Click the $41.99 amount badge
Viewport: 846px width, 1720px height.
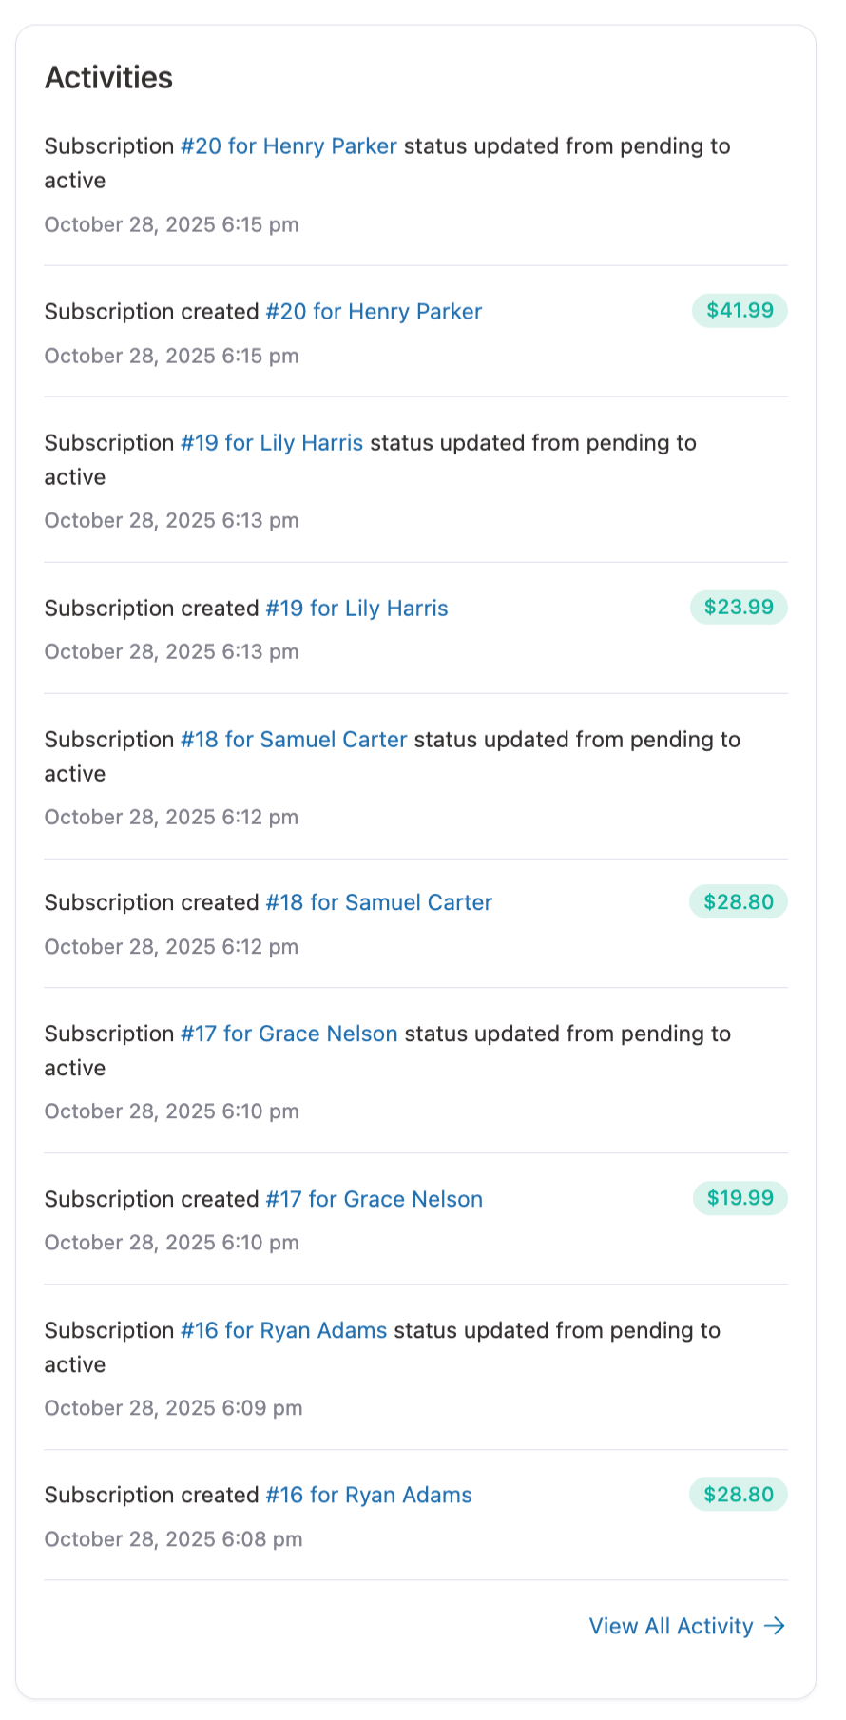740,311
